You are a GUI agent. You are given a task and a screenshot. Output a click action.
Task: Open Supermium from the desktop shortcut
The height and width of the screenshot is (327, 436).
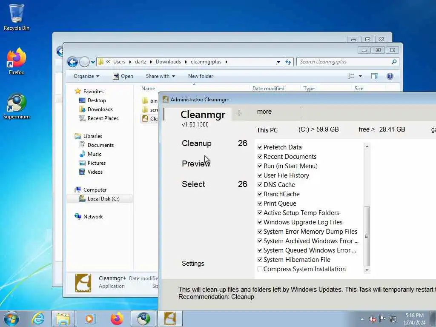17,106
